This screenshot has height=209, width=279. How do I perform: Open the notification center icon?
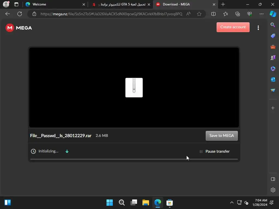coord(272,202)
